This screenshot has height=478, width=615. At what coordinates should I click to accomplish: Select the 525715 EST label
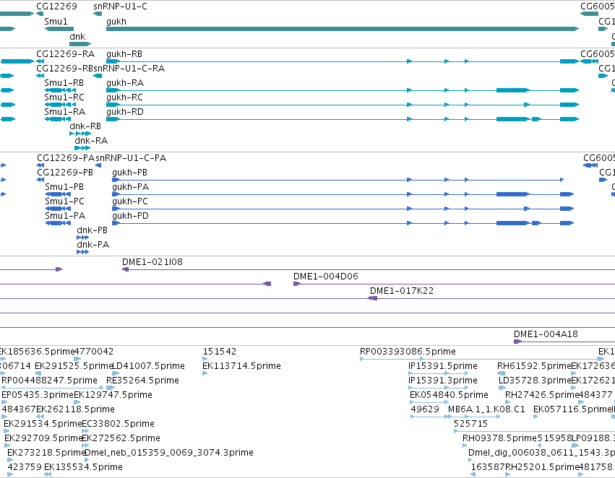(470, 425)
